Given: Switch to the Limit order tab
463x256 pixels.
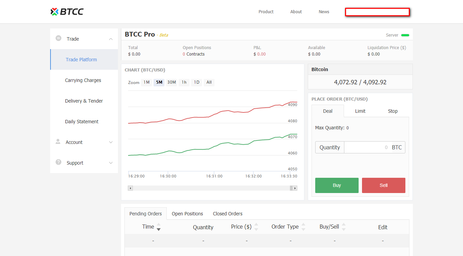Looking at the screenshot, I should point(360,111).
